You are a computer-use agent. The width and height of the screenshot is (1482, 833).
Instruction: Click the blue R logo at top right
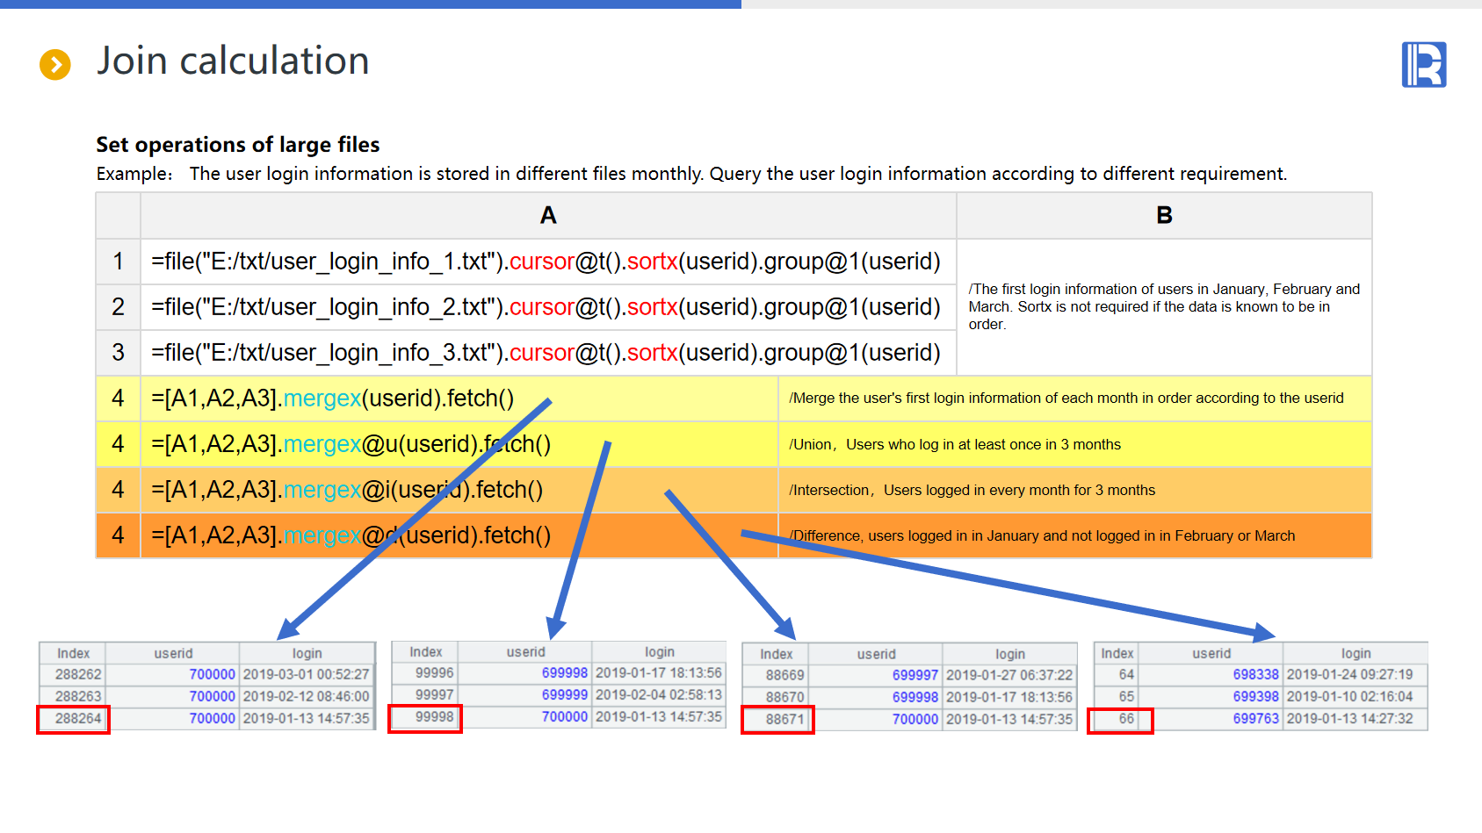click(1423, 65)
